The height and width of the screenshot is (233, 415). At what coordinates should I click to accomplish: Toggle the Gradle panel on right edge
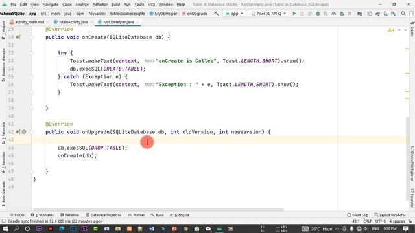412,29
